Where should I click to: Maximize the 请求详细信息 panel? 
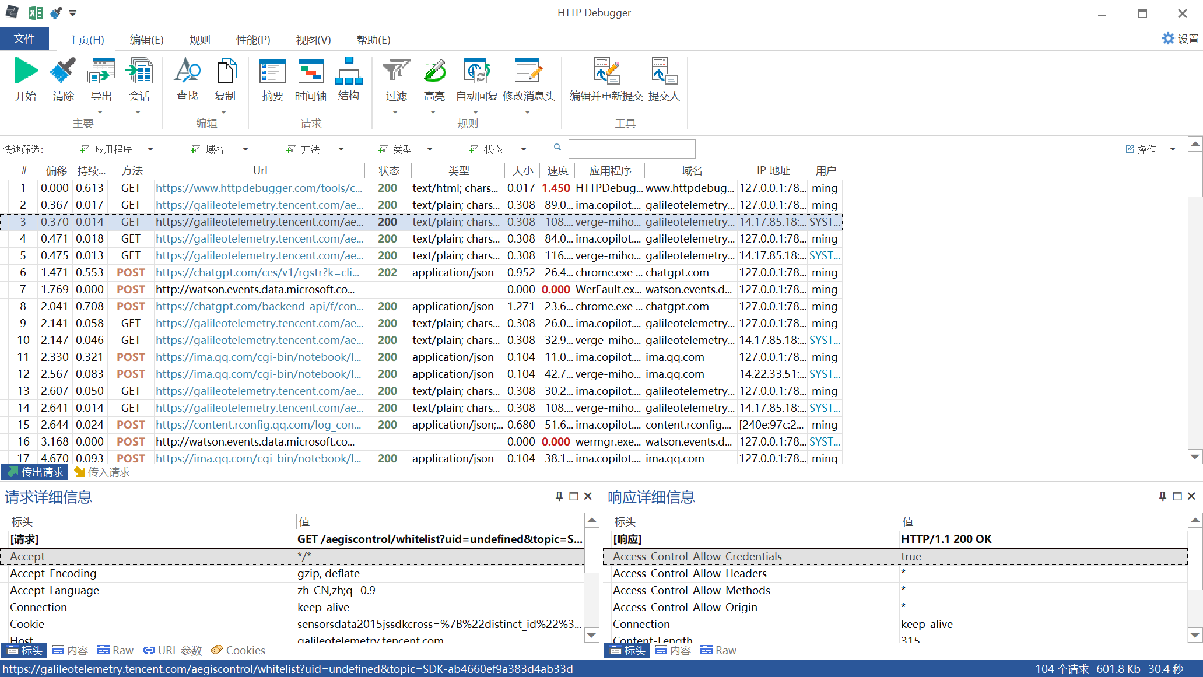[x=574, y=496]
